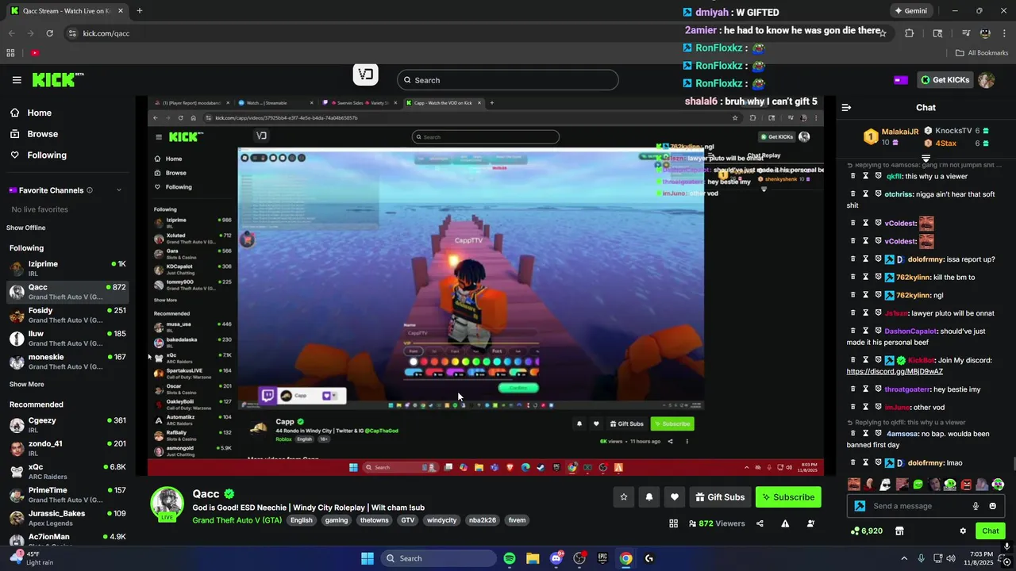Open the emote picker smiley icon

(x=992, y=506)
